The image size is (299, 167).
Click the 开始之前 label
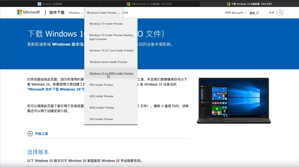(x=41, y=134)
